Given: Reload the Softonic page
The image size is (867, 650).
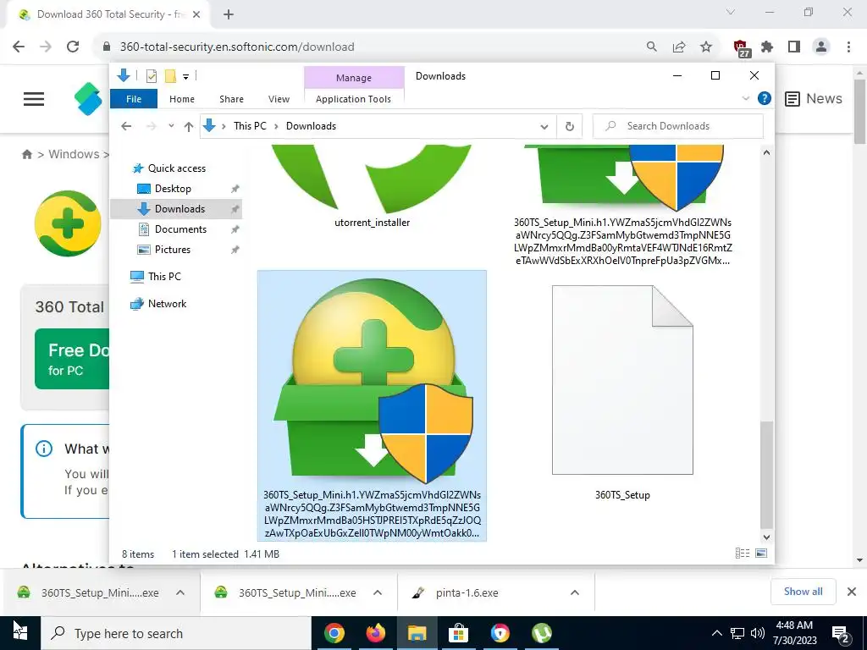Looking at the screenshot, I should [x=73, y=47].
